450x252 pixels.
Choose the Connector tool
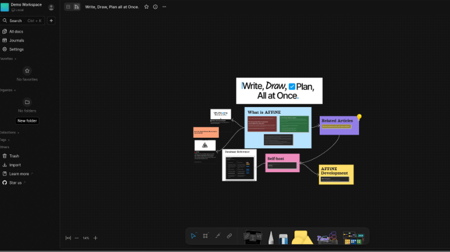[217, 236]
